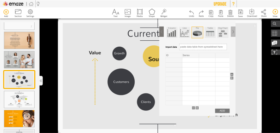Screen dimensions: 280x133
Task: Save the presentation
Action: [240, 13]
